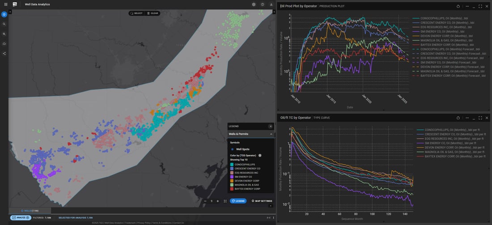
Task: Open more options on the Oil/ft TC by Operator panel
Action: click(467, 118)
